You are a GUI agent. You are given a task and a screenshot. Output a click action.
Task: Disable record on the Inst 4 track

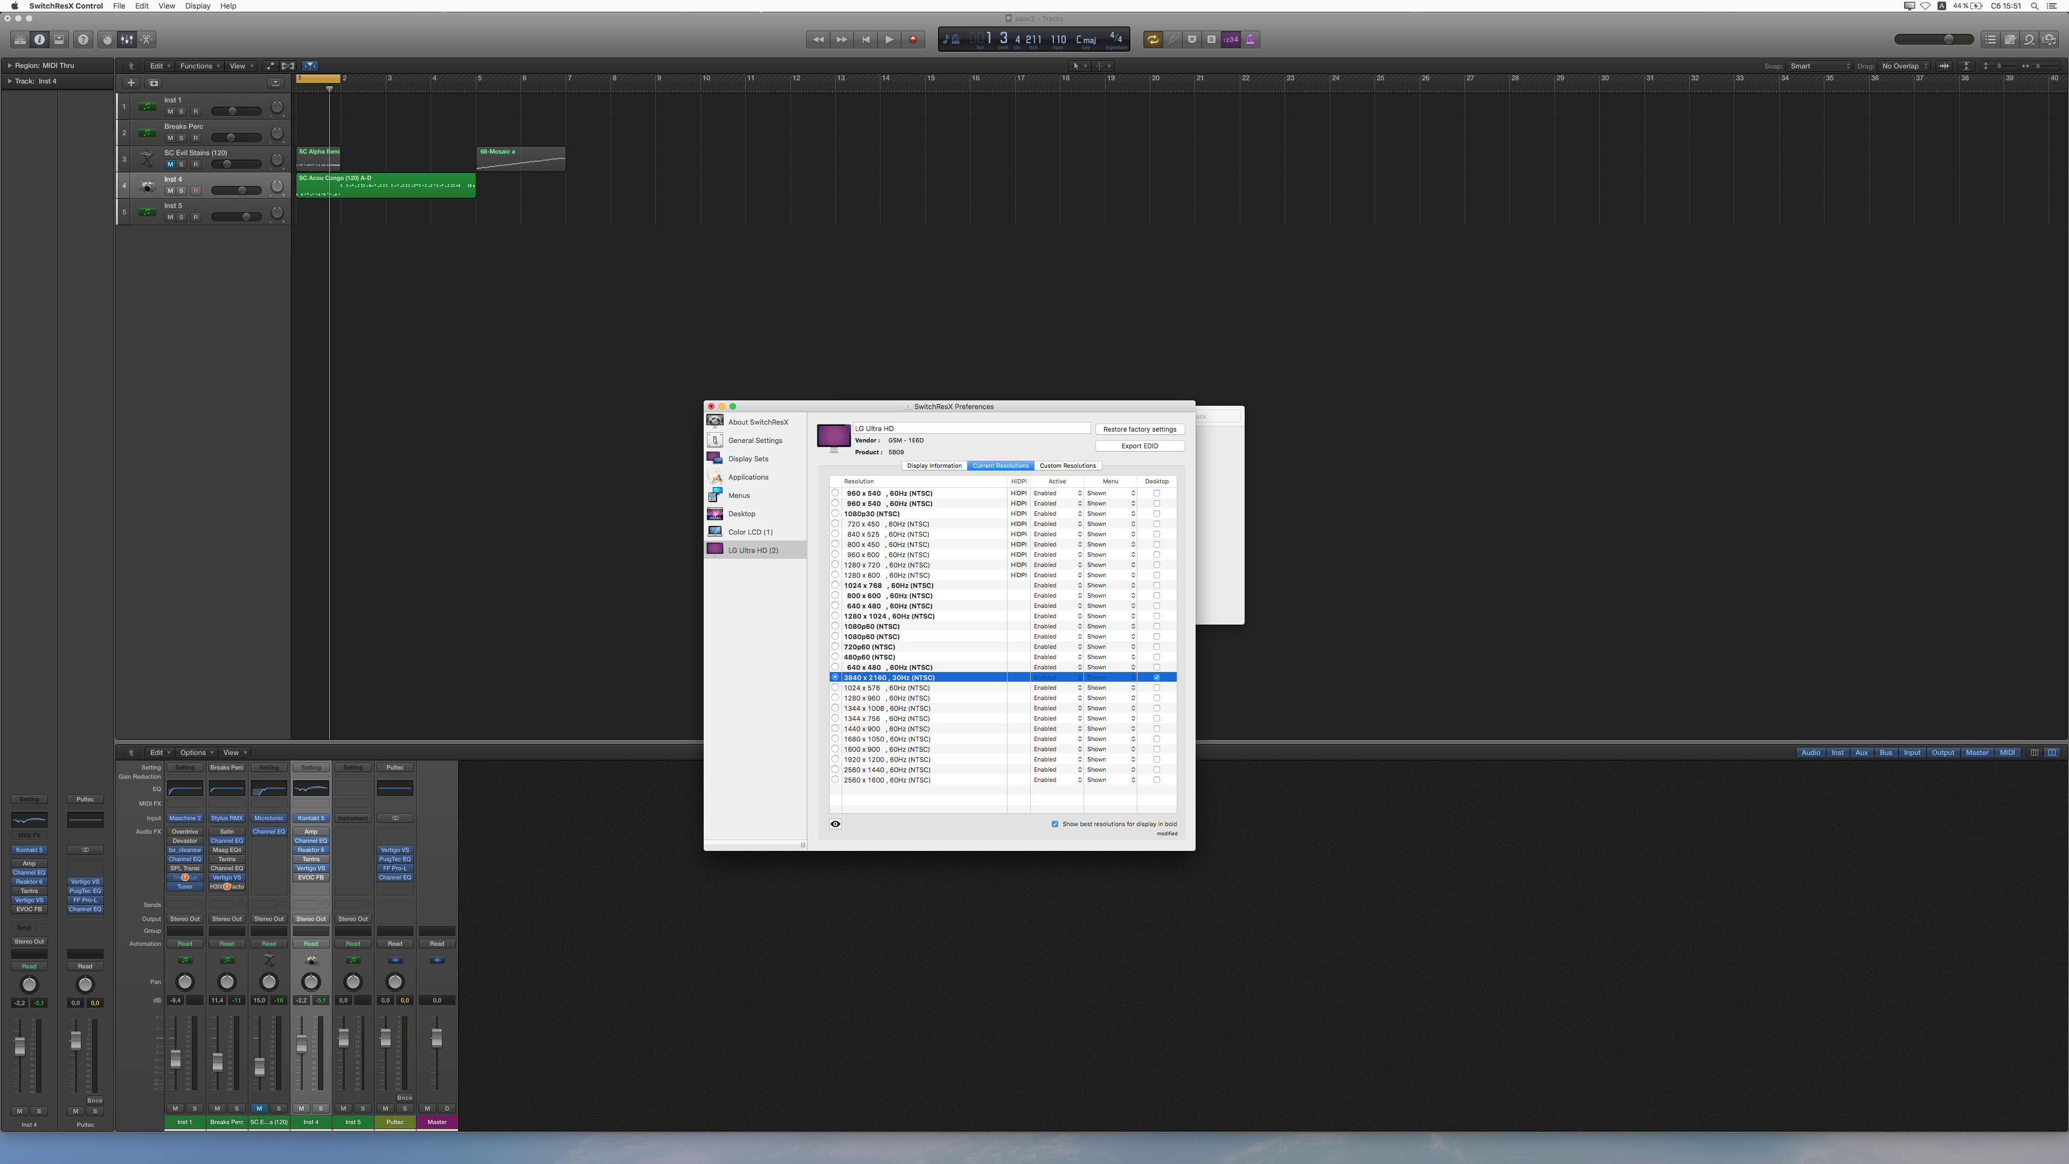click(195, 190)
